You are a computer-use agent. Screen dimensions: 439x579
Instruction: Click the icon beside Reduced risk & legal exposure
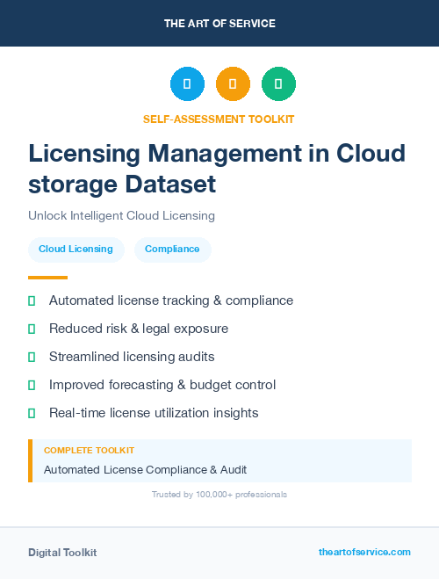coord(32,329)
